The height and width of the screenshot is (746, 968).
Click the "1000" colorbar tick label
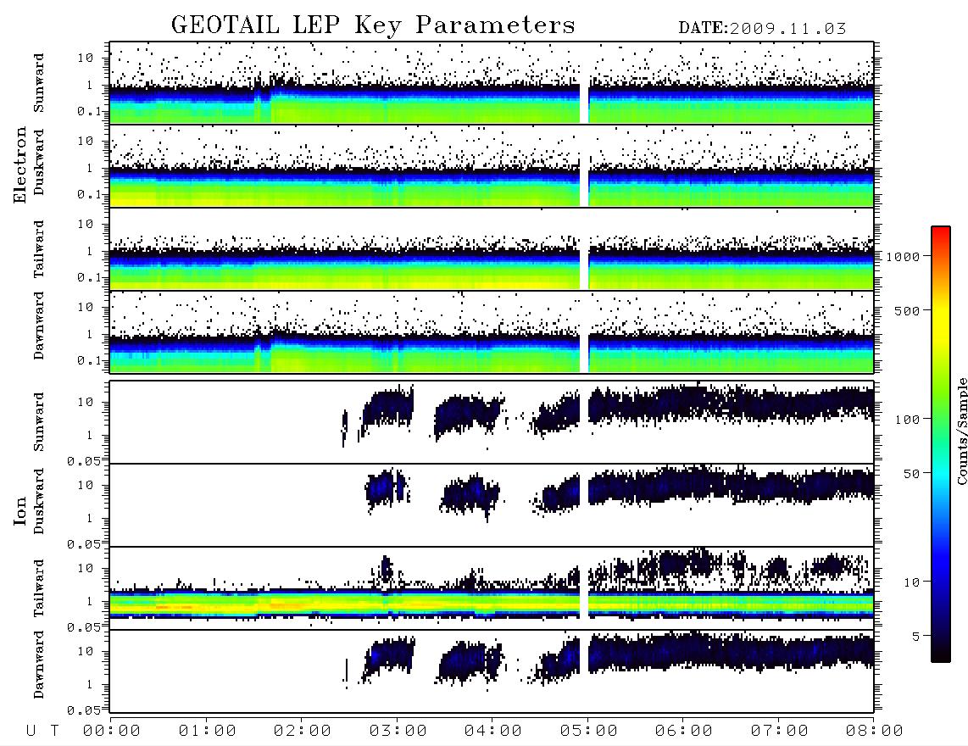click(903, 257)
